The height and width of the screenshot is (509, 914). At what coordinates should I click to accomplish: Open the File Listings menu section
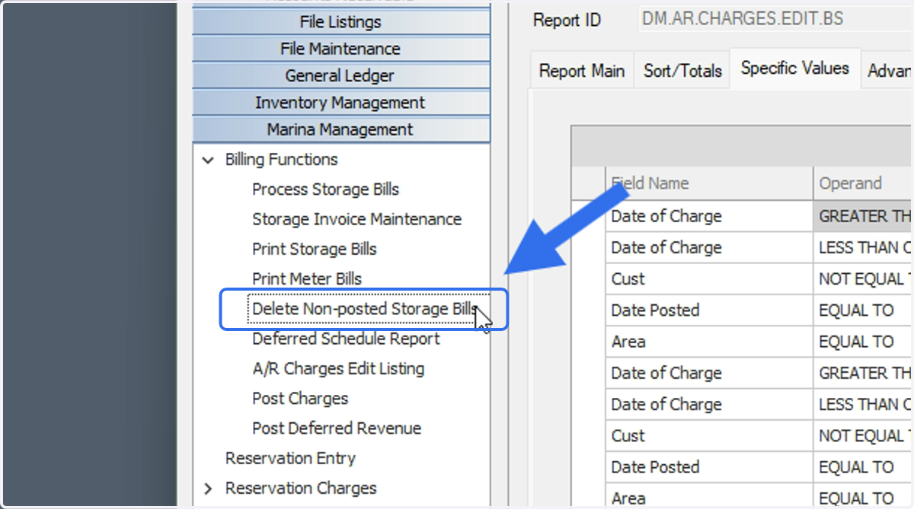tap(340, 21)
